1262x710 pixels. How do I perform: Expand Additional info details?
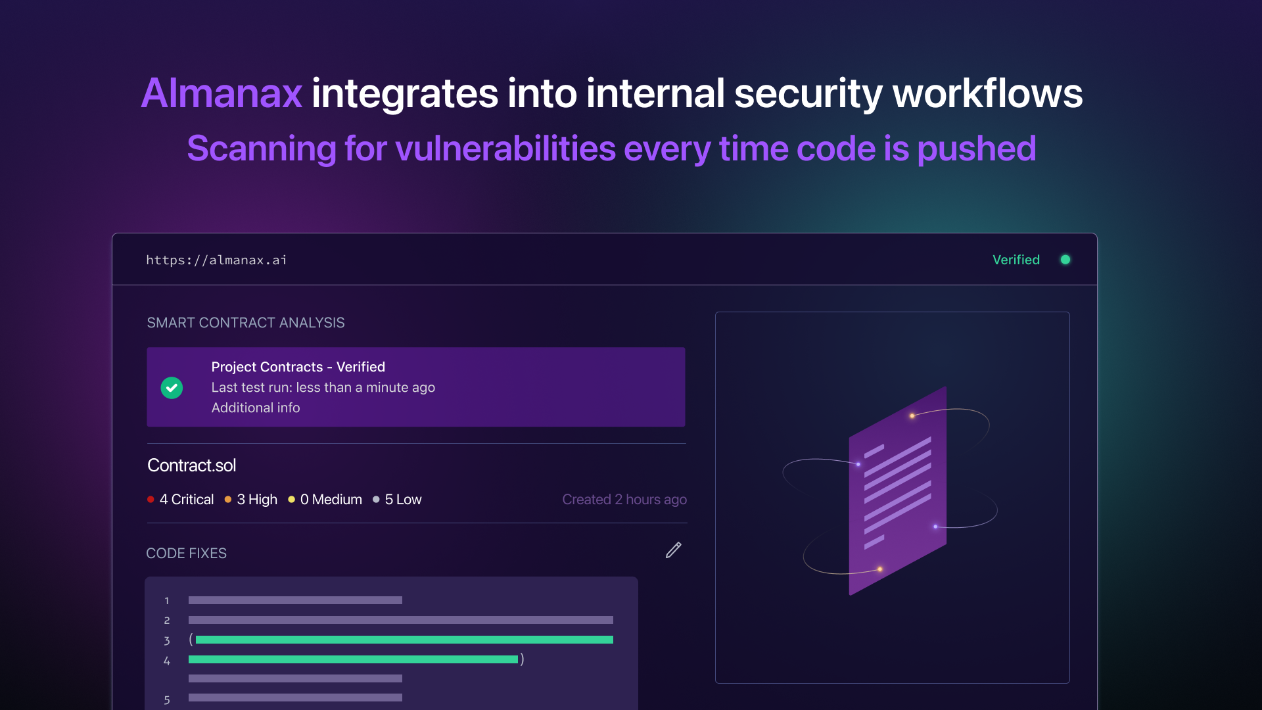coord(255,408)
